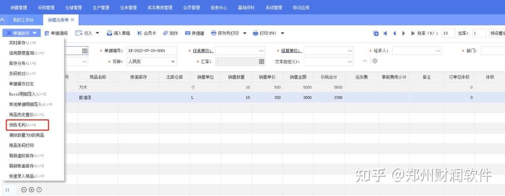Click the 往来单位 ellipsis lookup button
This screenshot has width=505, height=196.
coord(261,51)
